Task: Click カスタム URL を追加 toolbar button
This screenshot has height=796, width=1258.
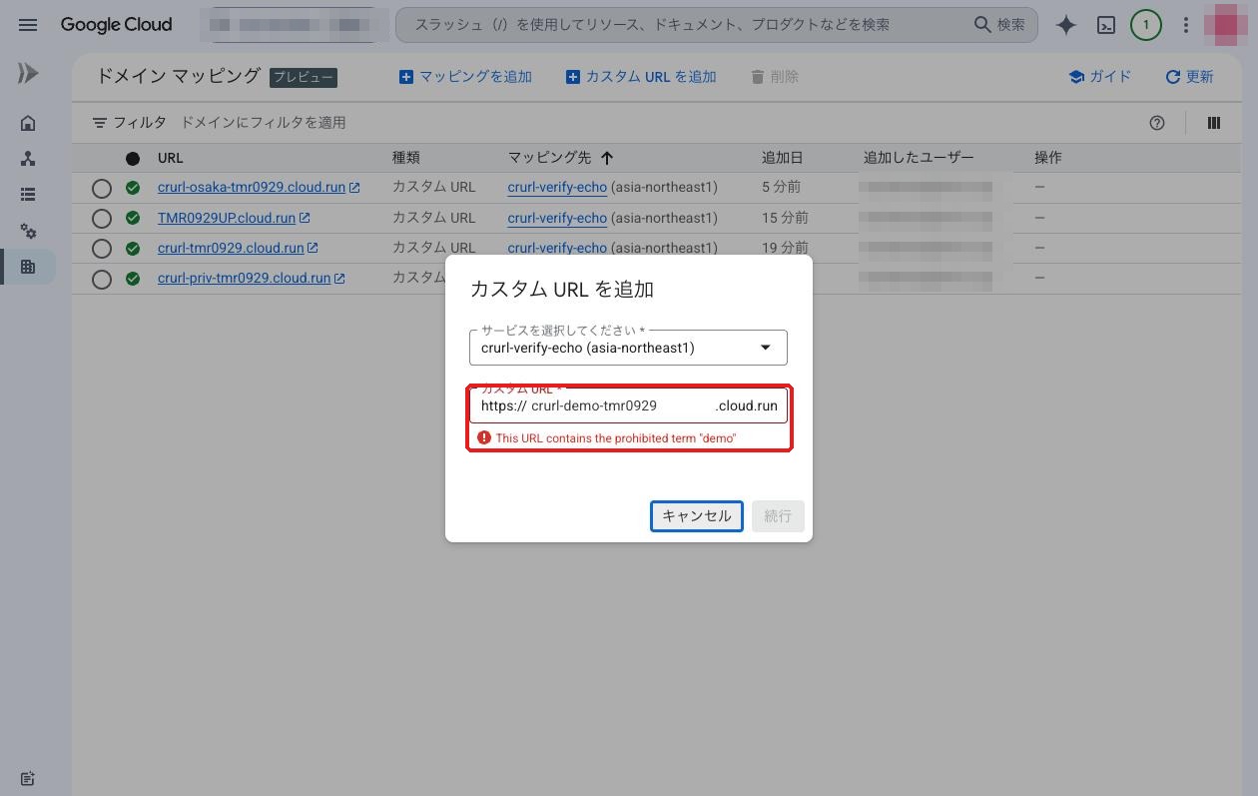Action: (641, 77)
